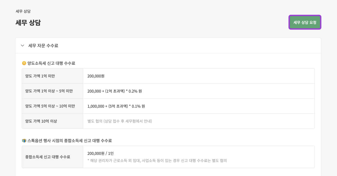
Task: Click the 별도 협의 placeholder text
Action: (x=119, y=121)
